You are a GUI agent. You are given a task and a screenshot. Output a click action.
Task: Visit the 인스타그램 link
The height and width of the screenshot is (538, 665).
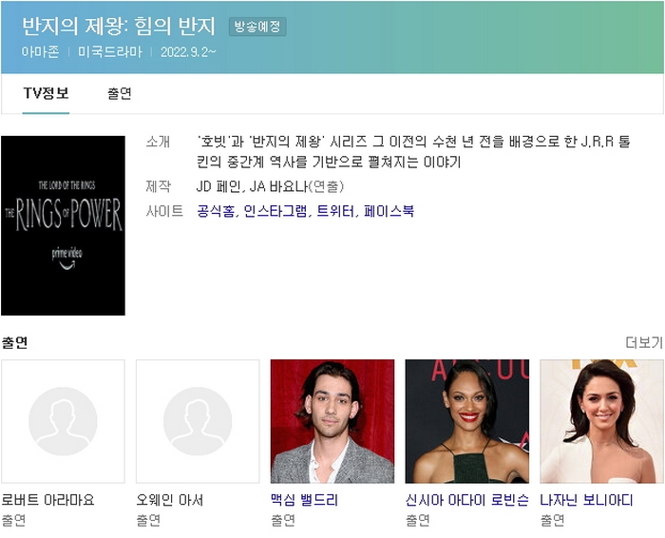276,211
